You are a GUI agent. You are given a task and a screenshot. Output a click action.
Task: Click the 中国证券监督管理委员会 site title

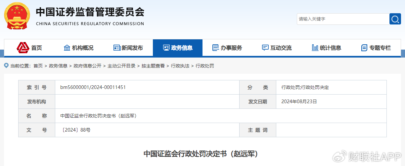tap(90, 12)
